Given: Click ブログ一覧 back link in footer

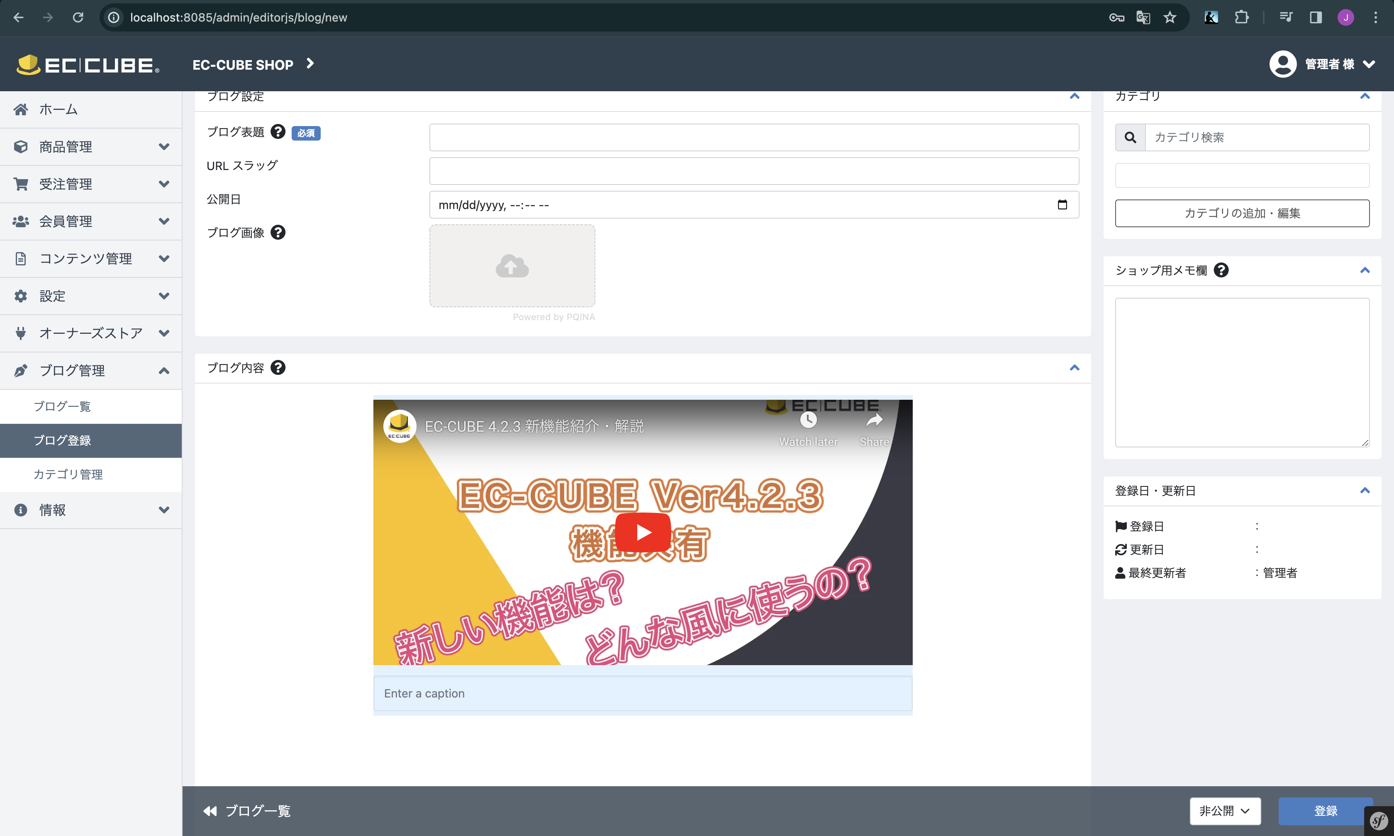Looking at the screenshot, I should [x=247, y=811].
